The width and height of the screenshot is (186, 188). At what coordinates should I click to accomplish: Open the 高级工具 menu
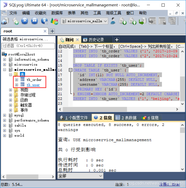(114, 13)
